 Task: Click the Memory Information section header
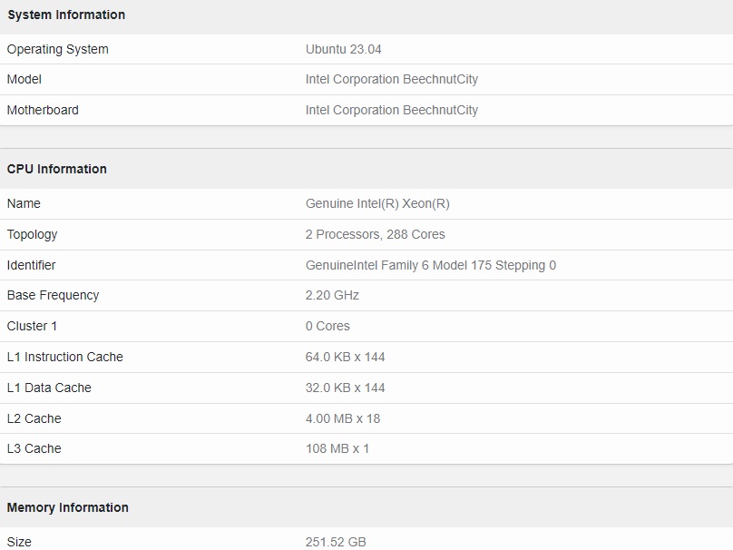[x=67, y=507]
